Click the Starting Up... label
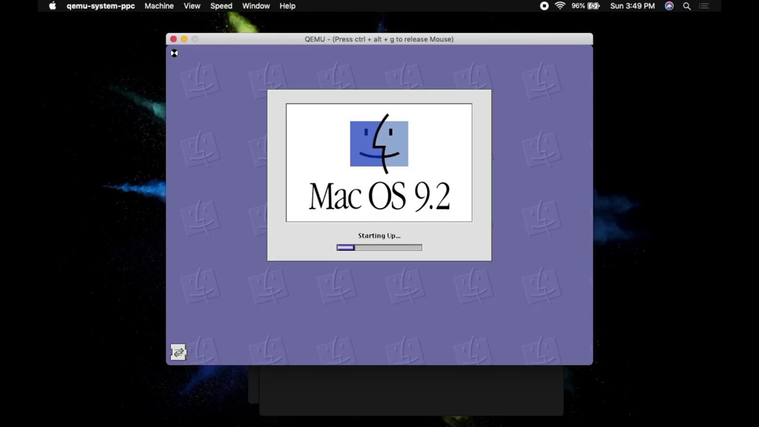Viewport: 759px width, 427px height. 379,235
